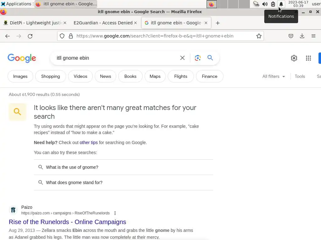Open the tracking protection shield icon
Viewport: 321px width, 240px height.
coord(62,36)
